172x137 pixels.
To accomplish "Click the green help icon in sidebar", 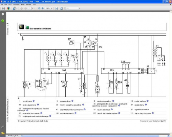I will 3,21.
